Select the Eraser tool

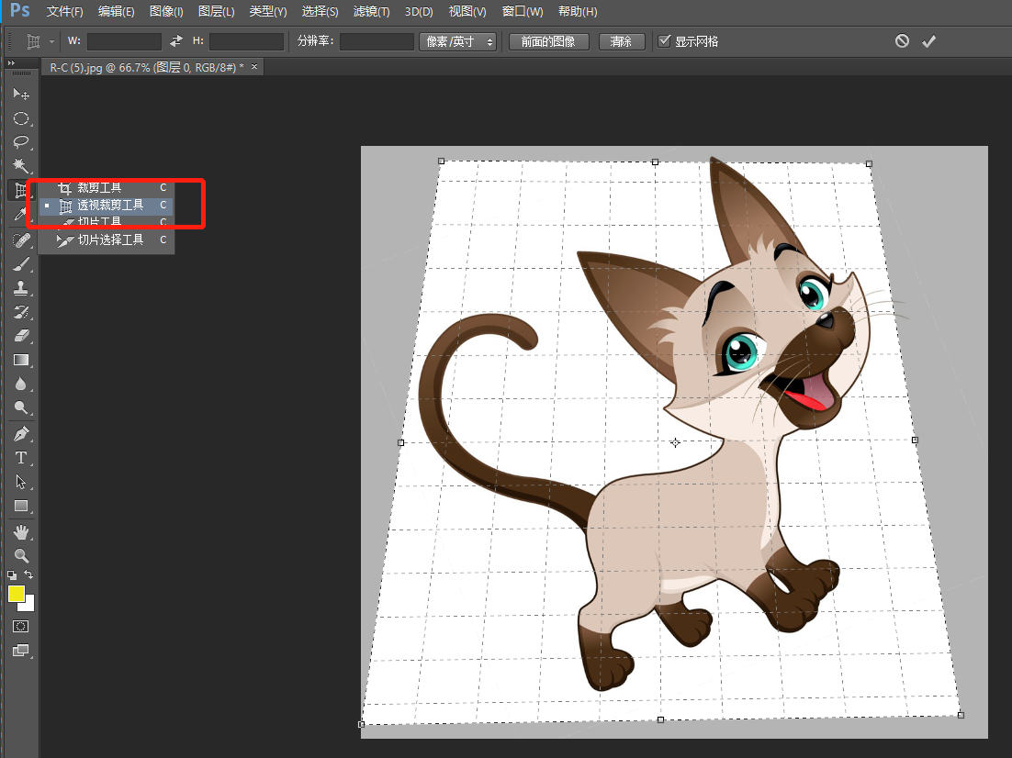point(20,336)
